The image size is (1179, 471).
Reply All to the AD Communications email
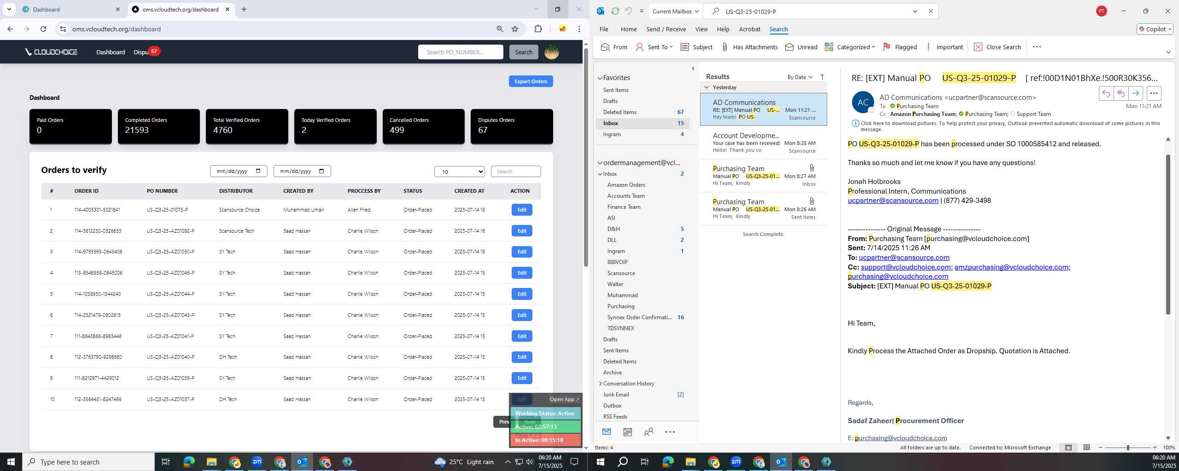(1121, 93)
